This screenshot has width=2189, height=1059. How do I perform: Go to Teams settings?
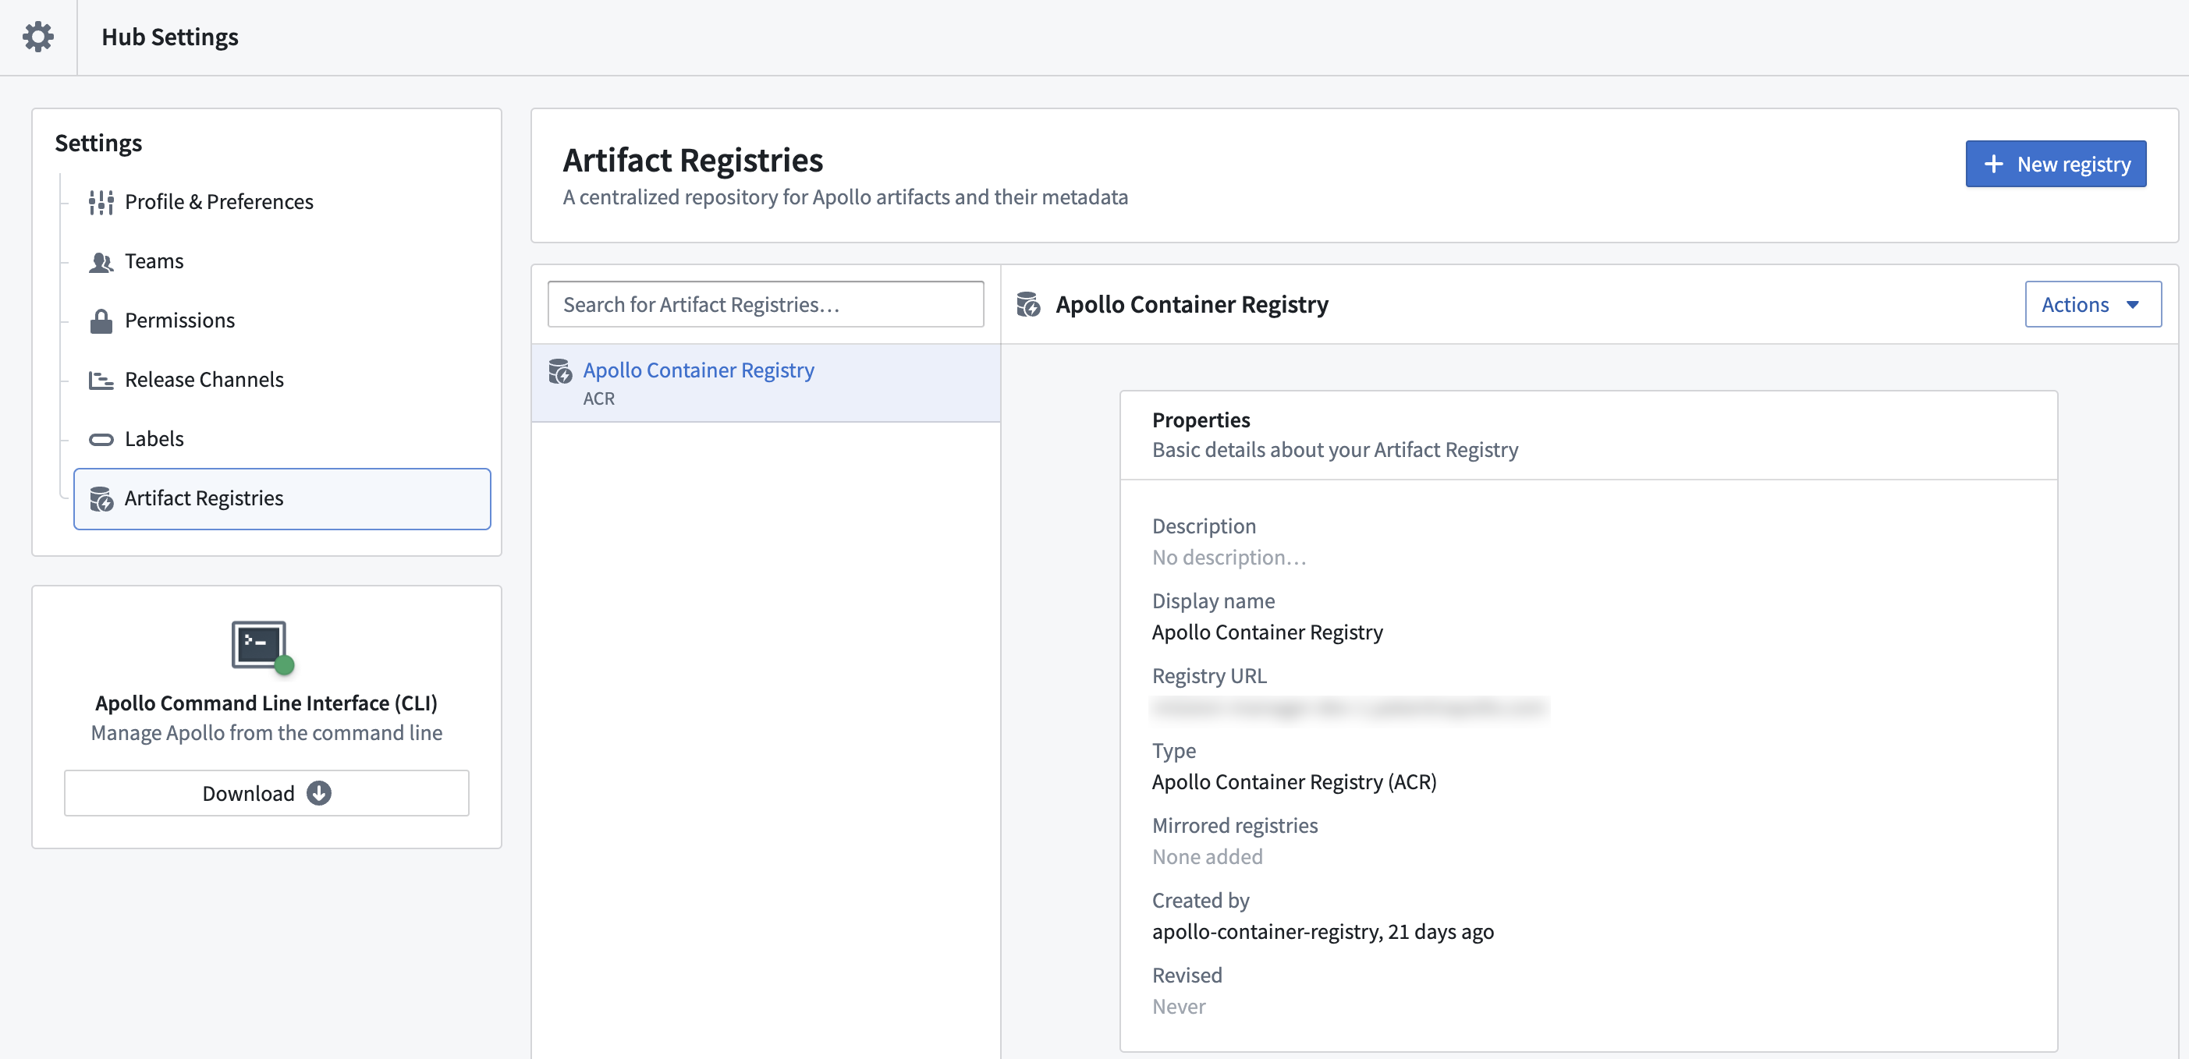point(282,261)
